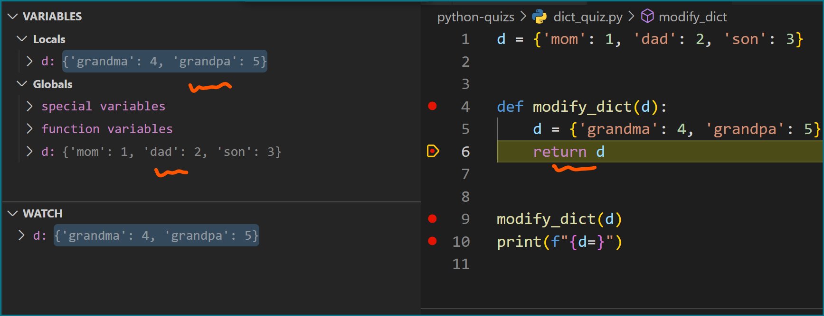Select Locals scope label

pyautogui.click(x=49, y=39)
